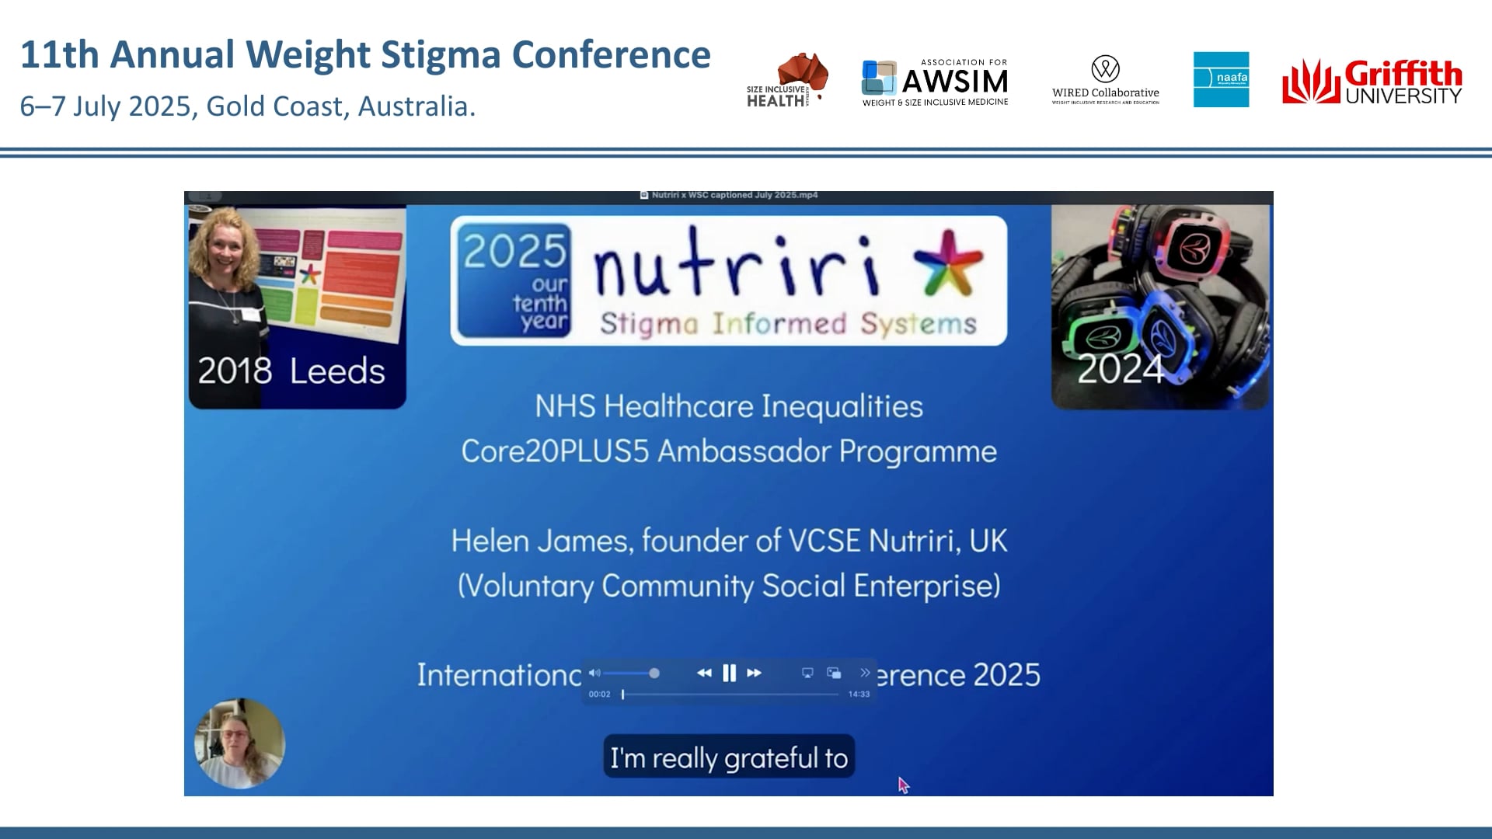Toggle the volume off completely

coord(594,673)
